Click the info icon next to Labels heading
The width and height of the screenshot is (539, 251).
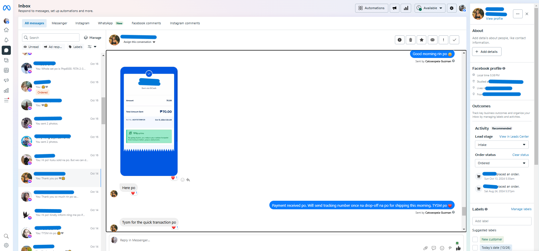coord(486,209)
